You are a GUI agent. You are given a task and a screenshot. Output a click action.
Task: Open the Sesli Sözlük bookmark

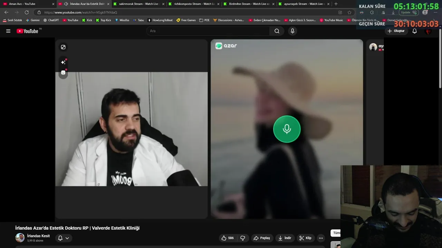pos(12,20)
